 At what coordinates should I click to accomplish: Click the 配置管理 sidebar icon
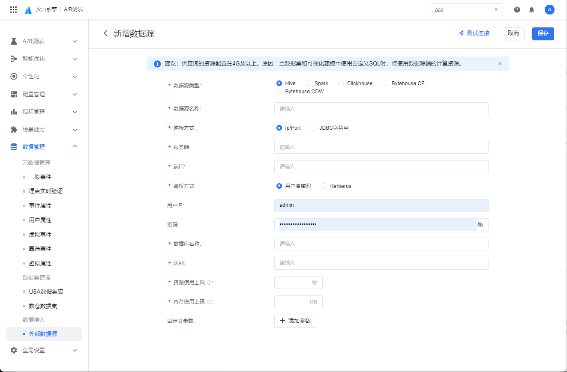[14, 94]
